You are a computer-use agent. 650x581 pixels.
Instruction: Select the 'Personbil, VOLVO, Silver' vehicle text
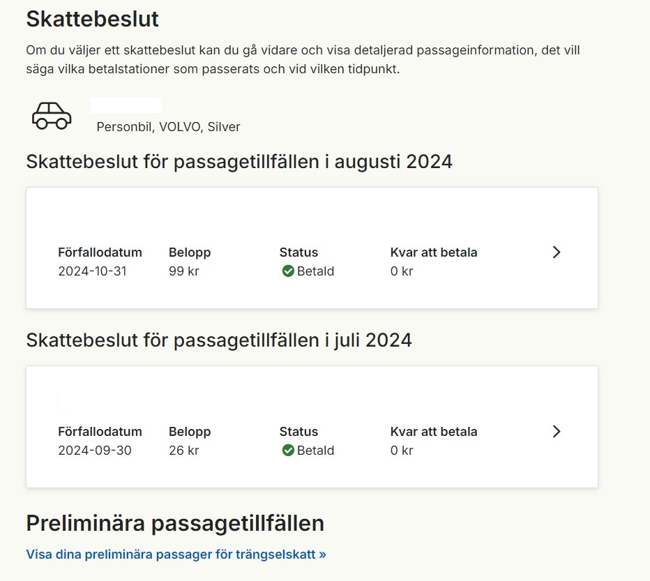168,127
